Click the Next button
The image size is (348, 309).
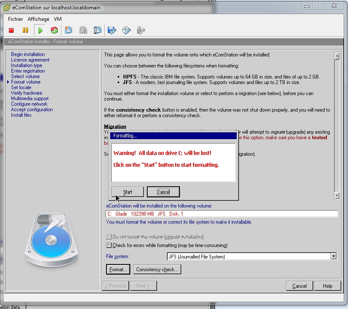click(x=143, y=286)
